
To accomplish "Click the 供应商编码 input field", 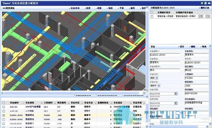I will [197, 103].
